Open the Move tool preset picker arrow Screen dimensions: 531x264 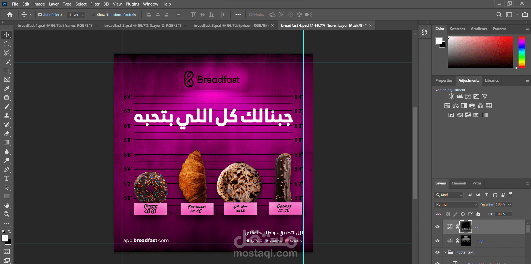point(31,15)
